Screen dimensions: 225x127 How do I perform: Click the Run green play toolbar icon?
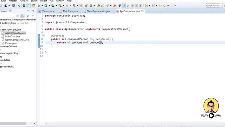[46, 6]
